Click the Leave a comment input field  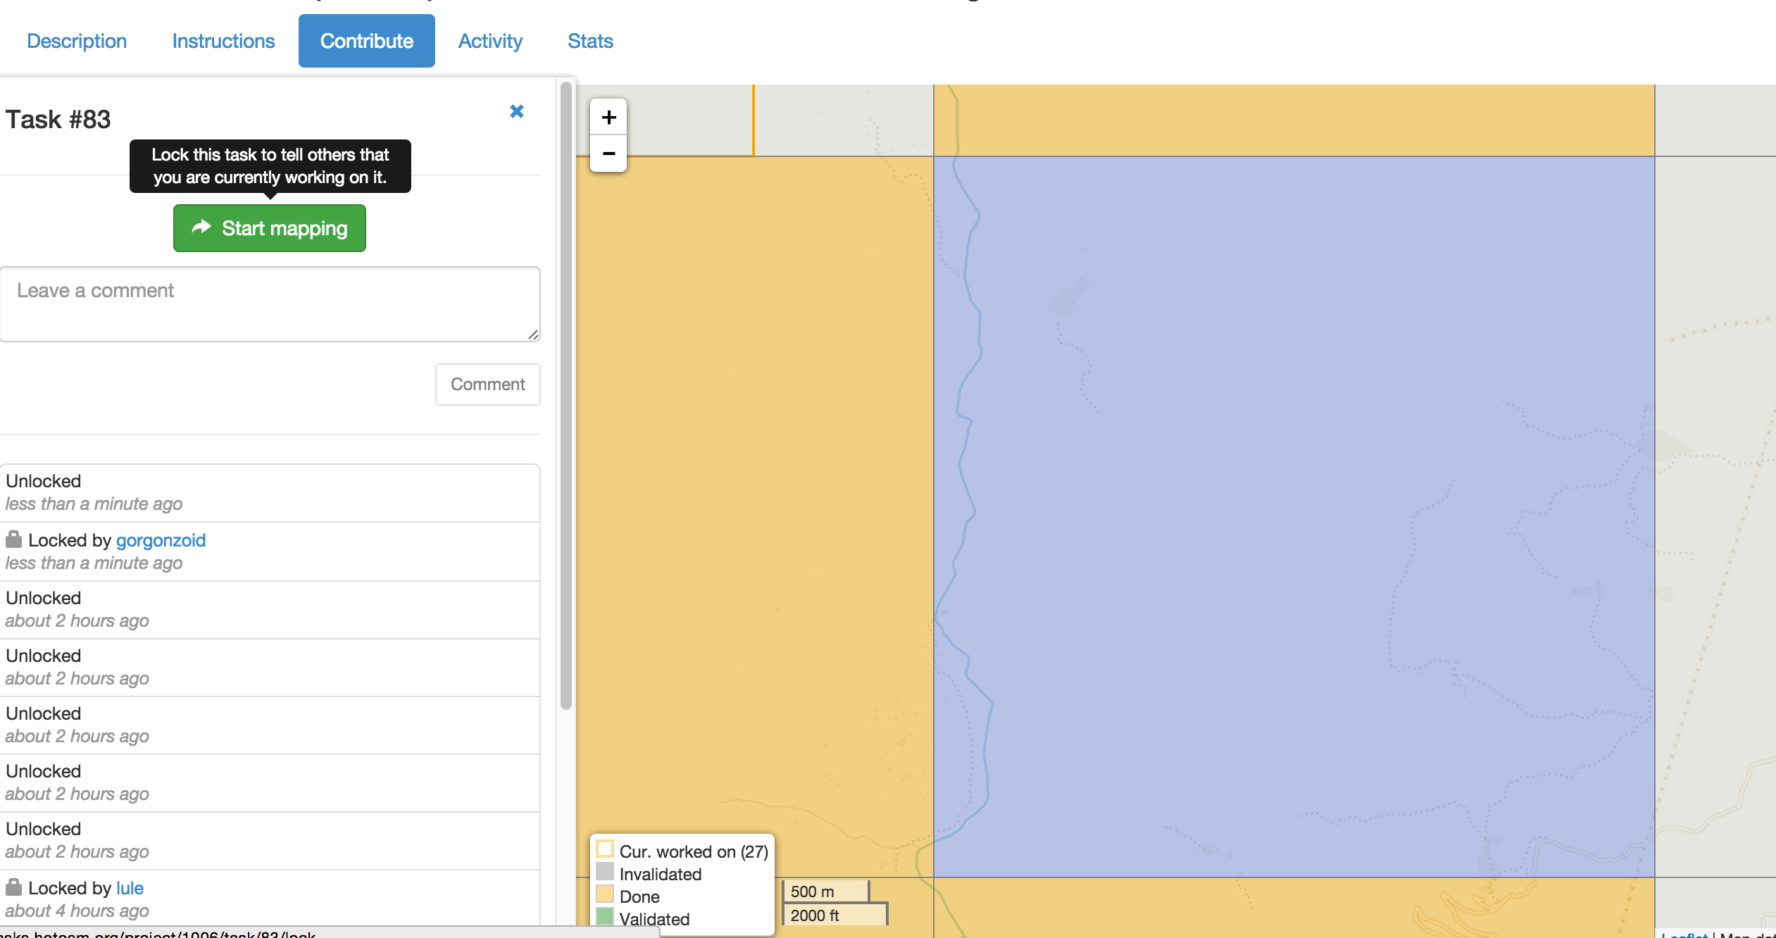(270, 304)
